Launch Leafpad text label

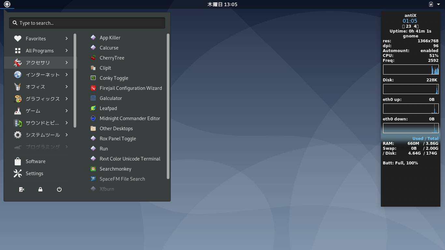108,108
